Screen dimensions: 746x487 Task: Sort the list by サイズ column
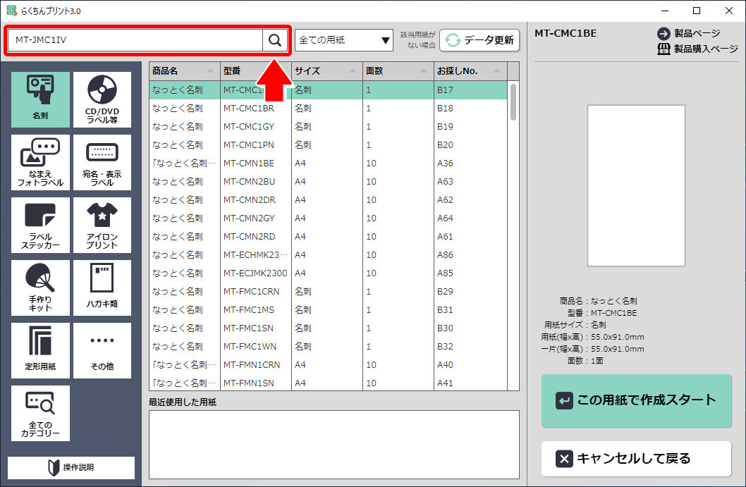coord(327,71)
